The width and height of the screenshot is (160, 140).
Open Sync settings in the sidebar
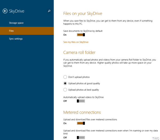16,39
